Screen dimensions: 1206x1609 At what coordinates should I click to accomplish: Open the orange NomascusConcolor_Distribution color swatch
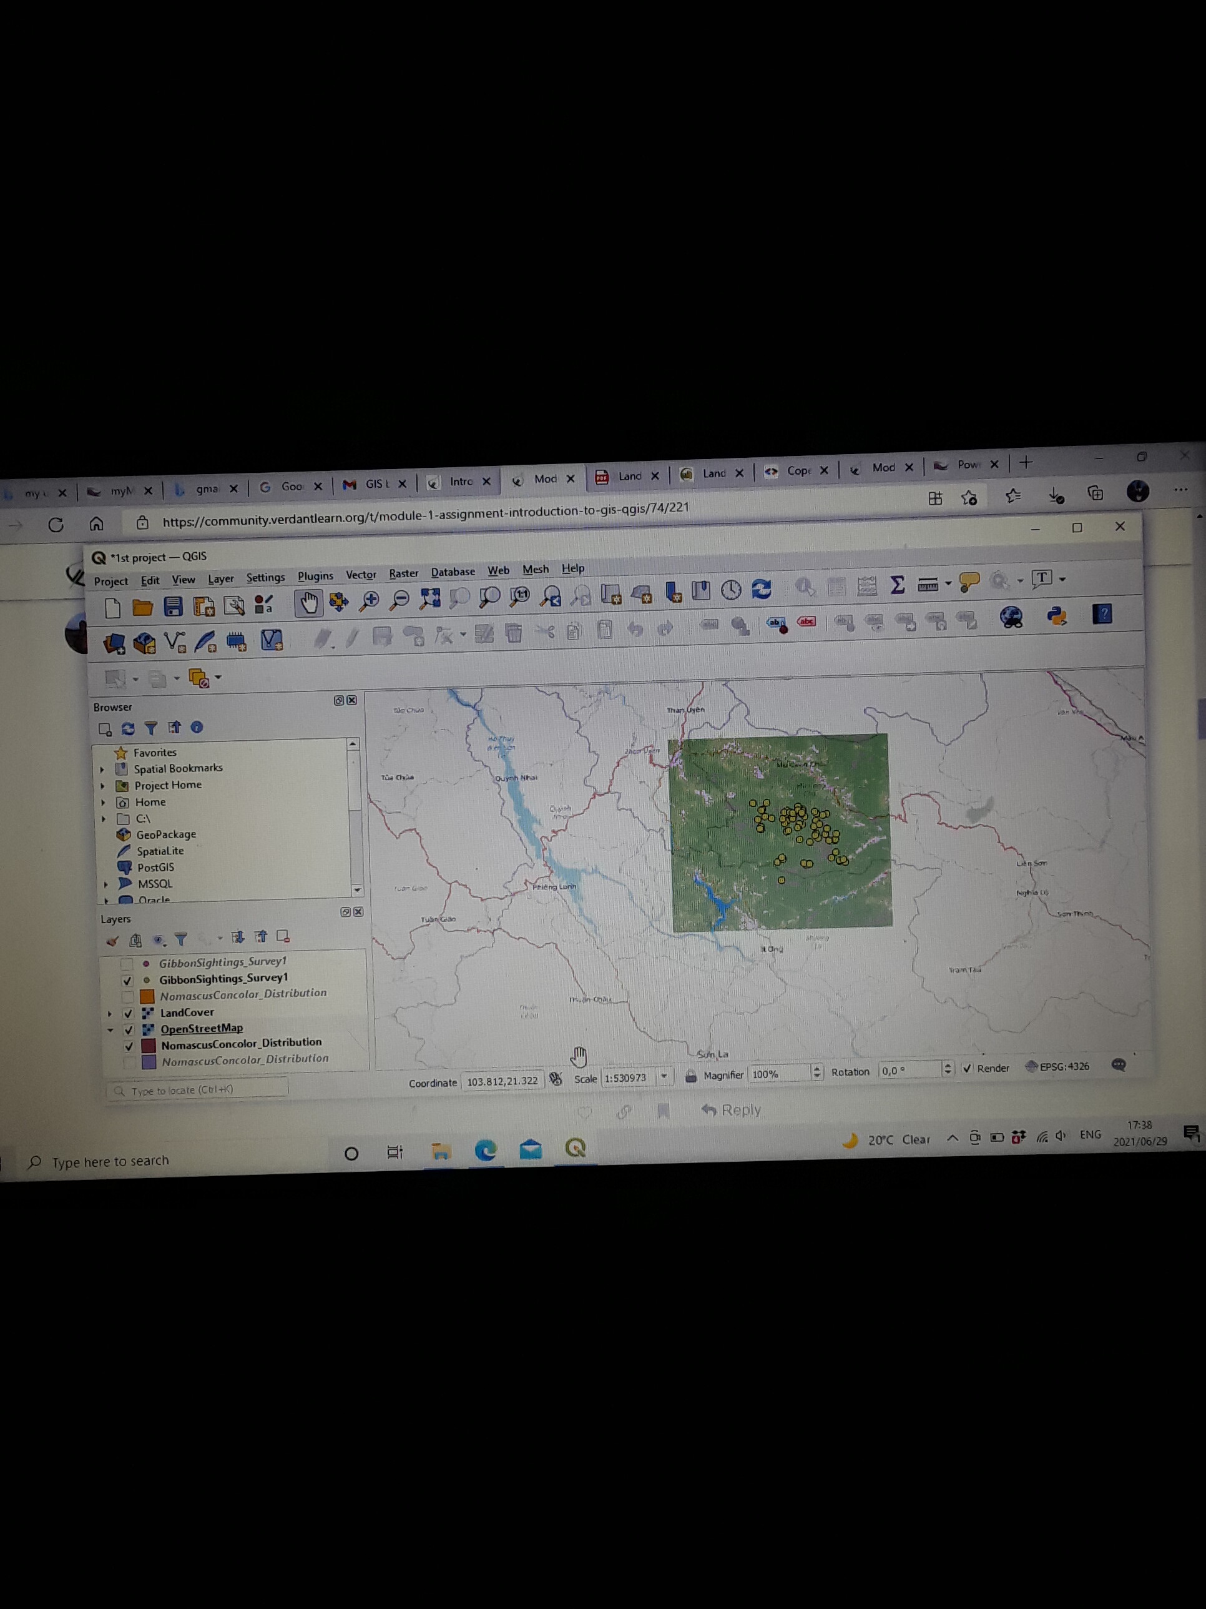pos(147,996)
